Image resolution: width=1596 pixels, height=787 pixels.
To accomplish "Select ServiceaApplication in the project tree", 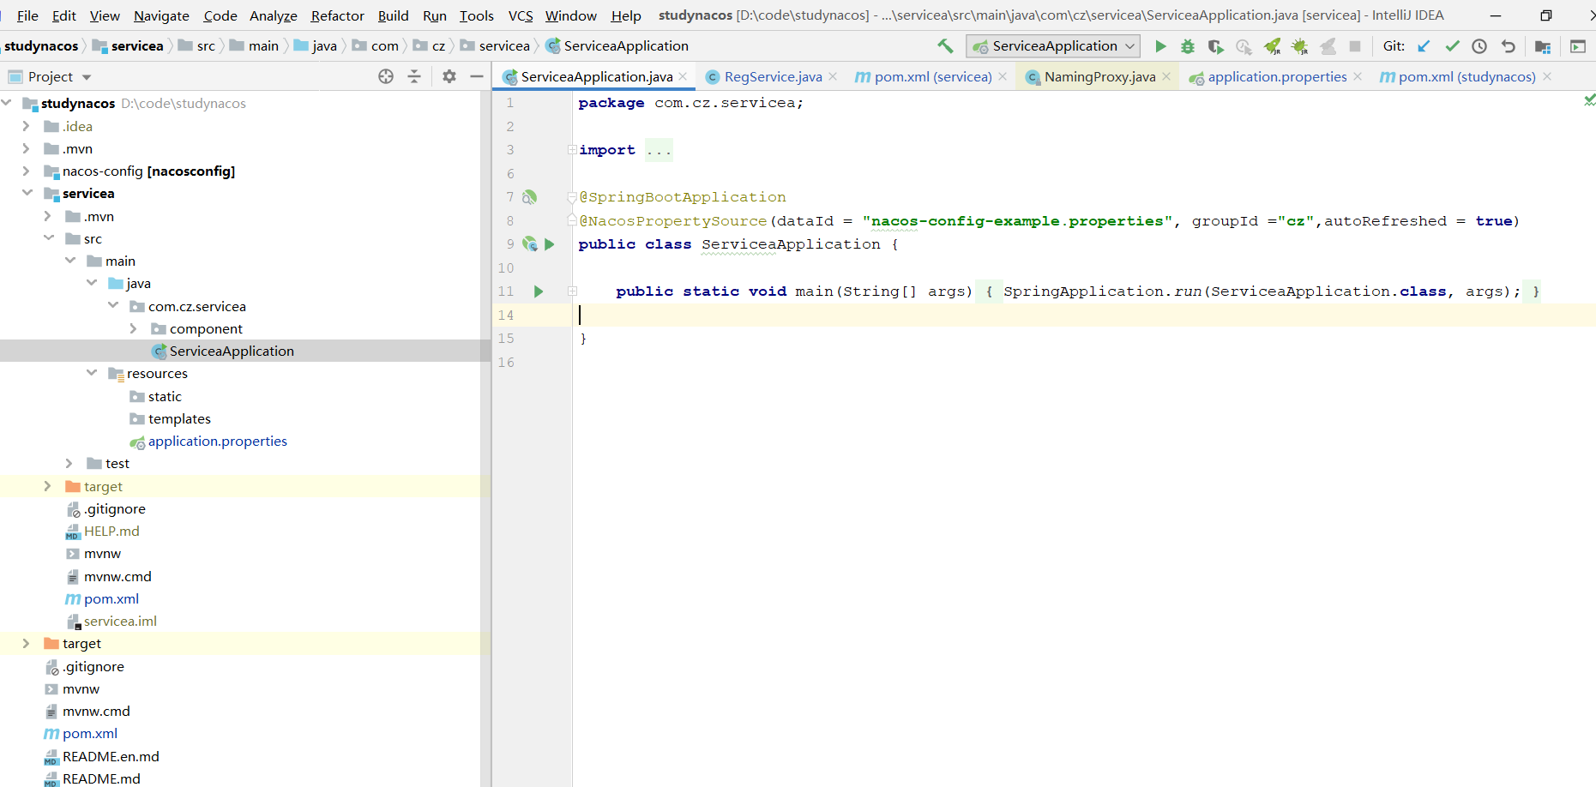I will pyautogui.click(x=232, y=351).
